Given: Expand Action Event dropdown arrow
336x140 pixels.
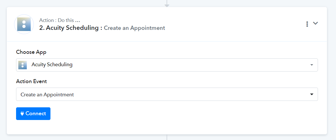Looking at the screenshot, I should tap(312, 94).
